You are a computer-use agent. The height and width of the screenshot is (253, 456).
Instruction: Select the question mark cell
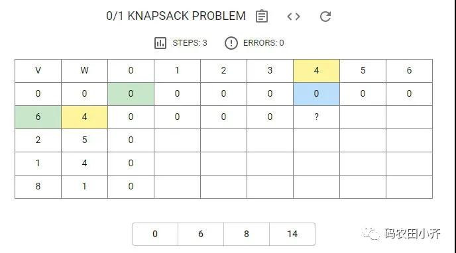[x=316, y=117]
